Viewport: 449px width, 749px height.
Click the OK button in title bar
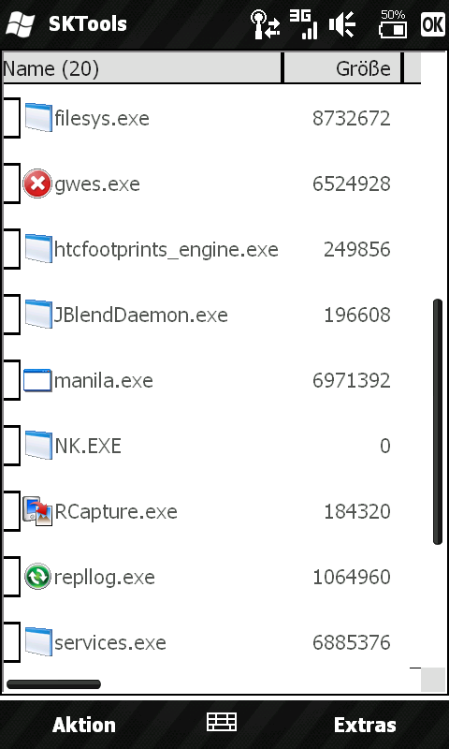433,24
